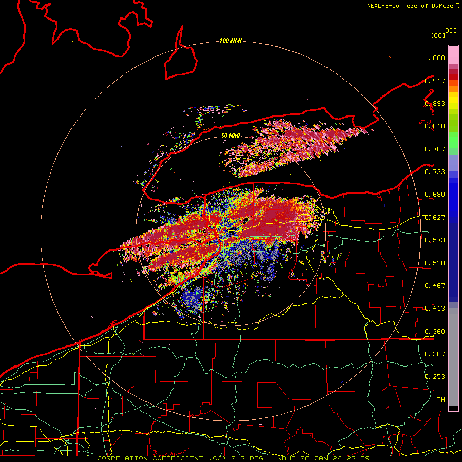Click the [CC] units label above the scale

point(438,35)
